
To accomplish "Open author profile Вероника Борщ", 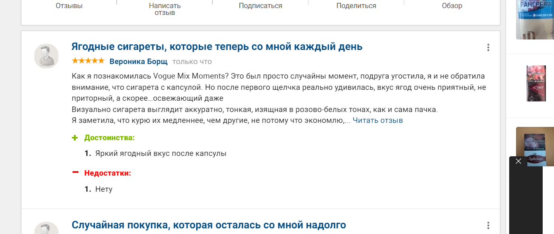I will pos(138,62).
